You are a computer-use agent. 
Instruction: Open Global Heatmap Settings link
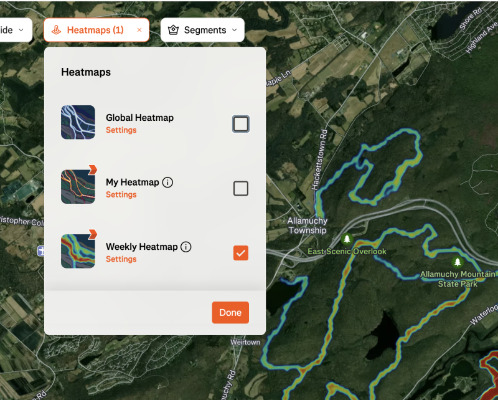121,130
